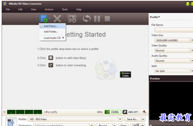Viewport: 193px width, 126px height.
Task: Click the Save As... button
Action: coord(132,119)
